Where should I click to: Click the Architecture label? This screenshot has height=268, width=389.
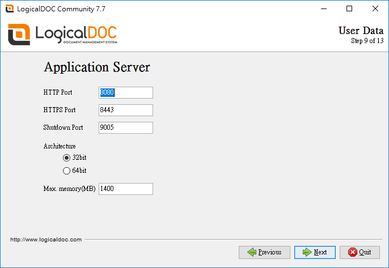click(x=60, y=146)
